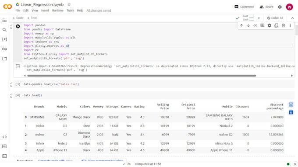The height and width of the screenshot is (167, 298).
Task: Click the 49900 selling price value
Action: [164, 150]
